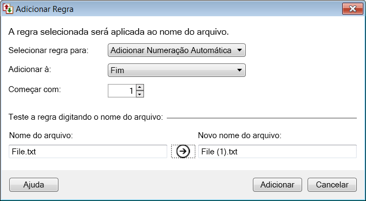Screen dimensions: 366x201
Task: Click the Novo nome do arquivo label
Action: click(x=240, y=135)
